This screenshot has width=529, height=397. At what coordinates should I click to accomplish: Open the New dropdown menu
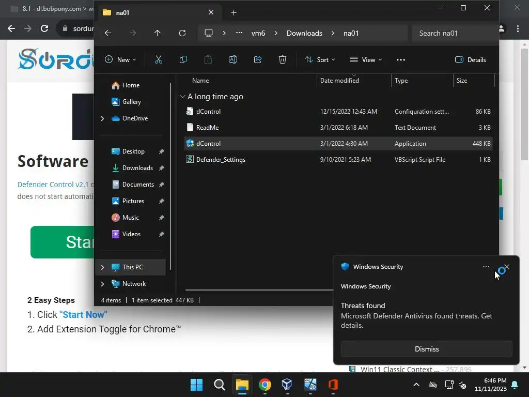click(120, 60)
